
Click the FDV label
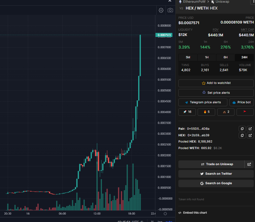pyautogui.click(x=215, y=30)
